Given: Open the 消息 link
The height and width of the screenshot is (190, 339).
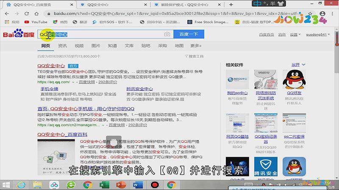Looking at the screenshot, I should [x=282, y=35].
